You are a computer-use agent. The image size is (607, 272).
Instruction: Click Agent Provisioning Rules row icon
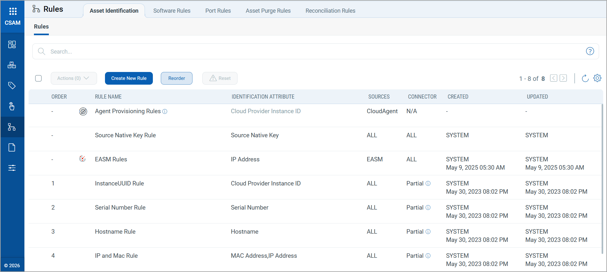click(x=83, y=111)
